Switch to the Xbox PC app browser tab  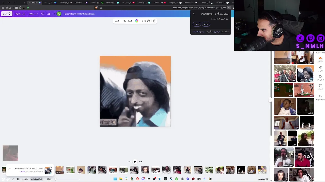(97, 3)
